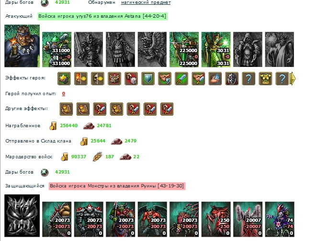Screen dimensions: 326x241
Task: Click the fortress castle hero effect icon
Action: coord(114,78)
